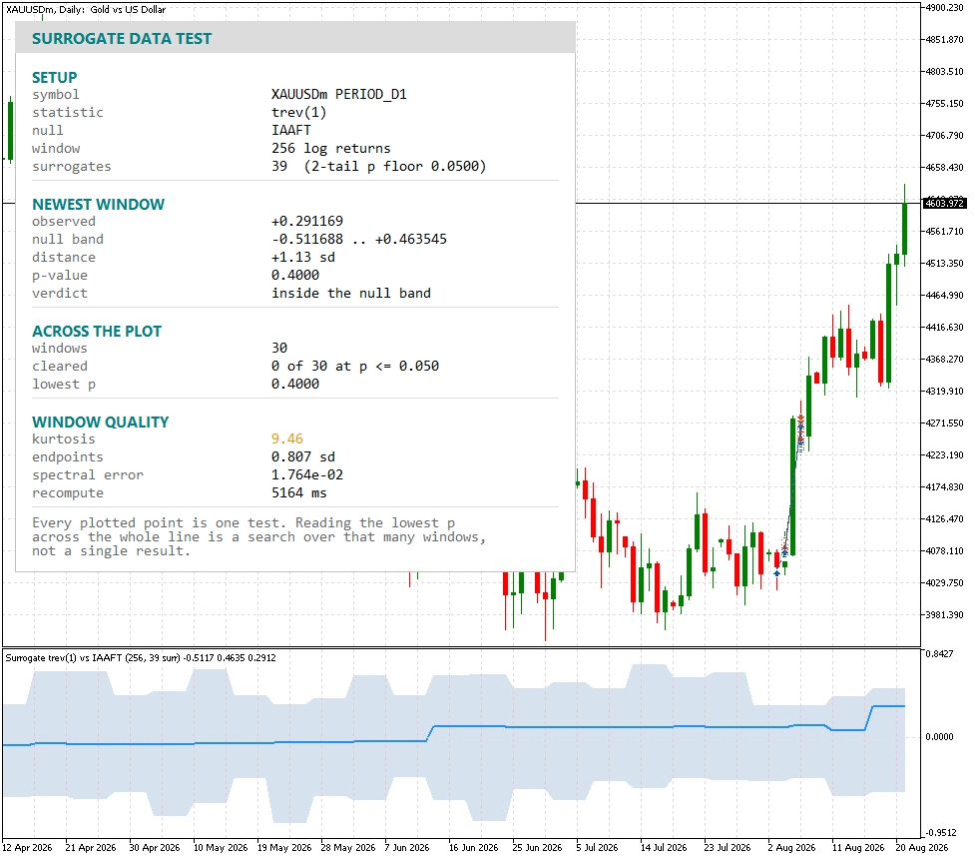
Task: Click the SURROGATE DATA TEST panel title
Action: 122,39
